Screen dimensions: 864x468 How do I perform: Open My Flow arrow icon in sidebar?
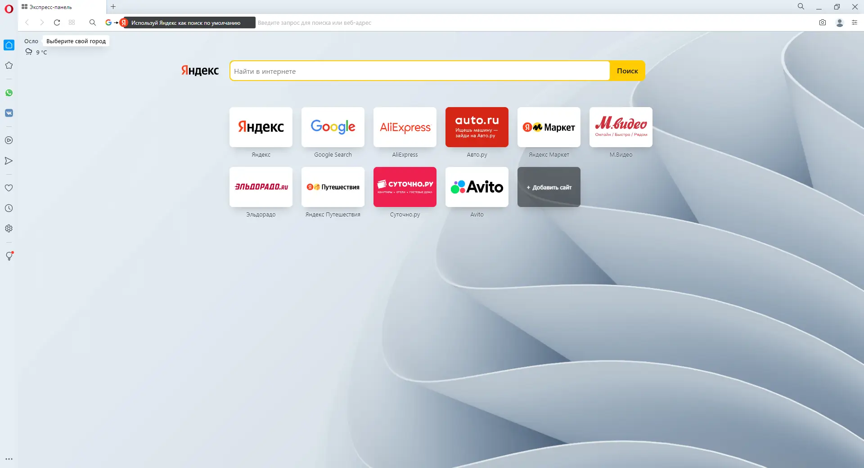(9, 161)
